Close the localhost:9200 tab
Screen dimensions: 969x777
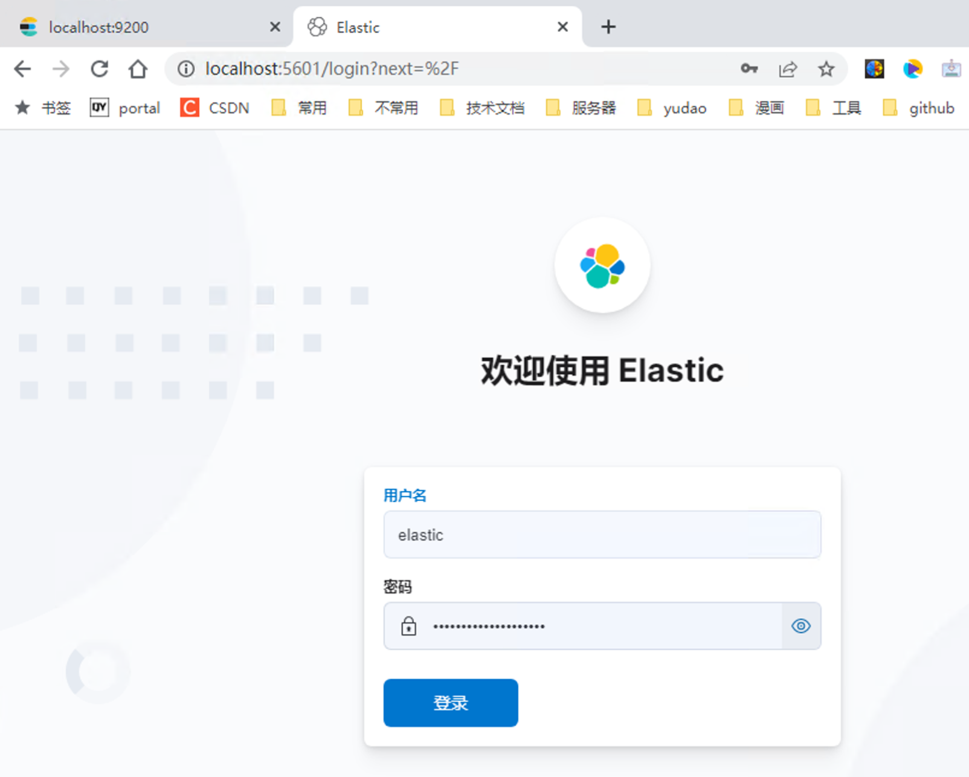tap(275, 27)
